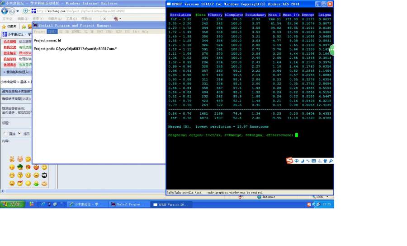Insert the handshake emoticon
Screen dimensions: 407x246
44,184
